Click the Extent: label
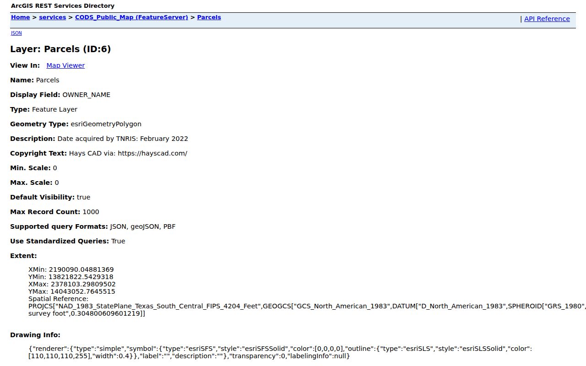This screenshot has width=586, height=366. 23,256
